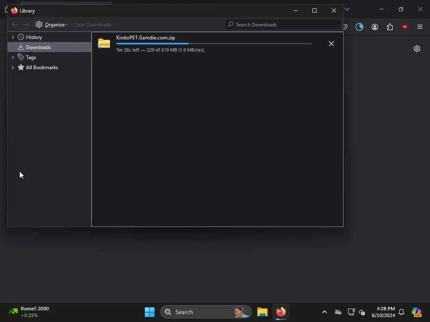Cancel the KinitoPET.Gamdie.com.zip download
Screen dimensions: 430x322
coord(331,44)
